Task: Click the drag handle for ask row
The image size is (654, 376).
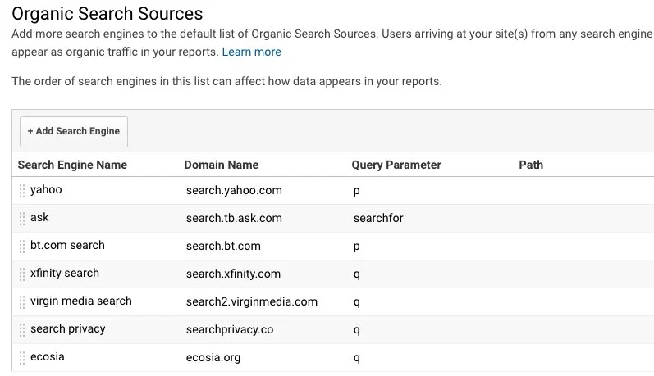Action: 22,219
